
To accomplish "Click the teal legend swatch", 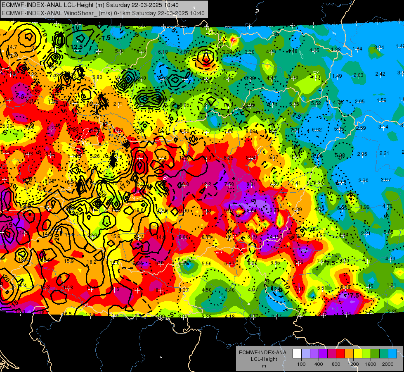I will coord(384,354).
